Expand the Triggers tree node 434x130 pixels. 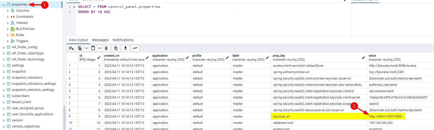coord(8,41)
